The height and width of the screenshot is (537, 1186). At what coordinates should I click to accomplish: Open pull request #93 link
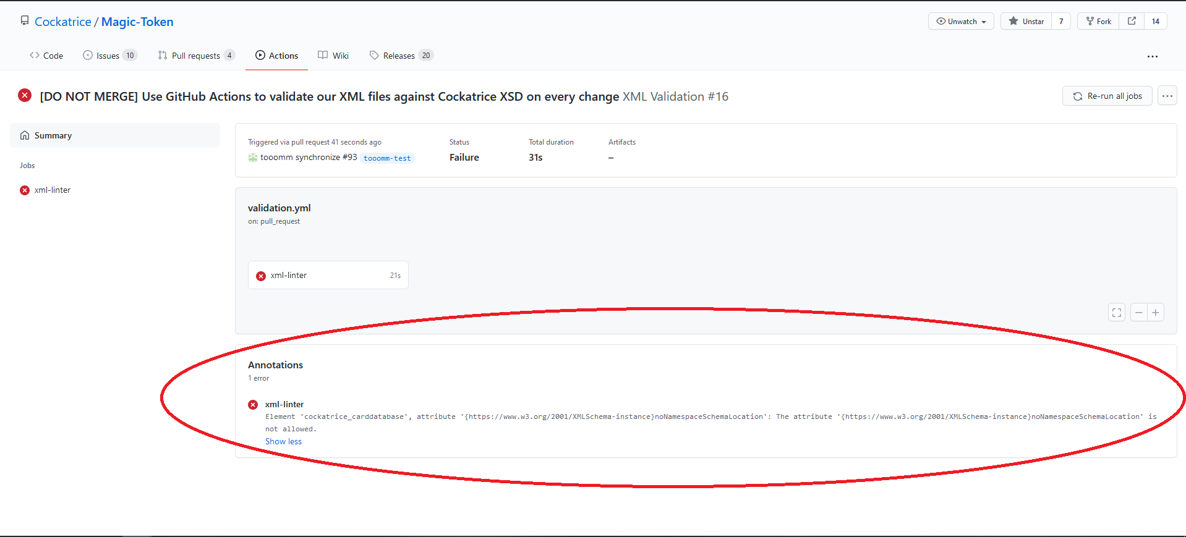(350, 157)
